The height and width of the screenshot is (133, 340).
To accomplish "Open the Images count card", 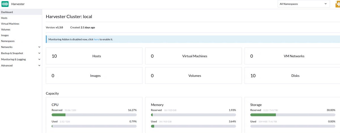I will point(94,75).
